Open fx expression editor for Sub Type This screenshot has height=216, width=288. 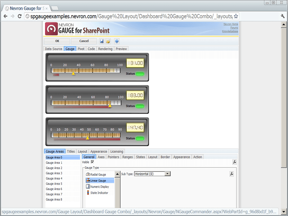click(x=231, y=174)
